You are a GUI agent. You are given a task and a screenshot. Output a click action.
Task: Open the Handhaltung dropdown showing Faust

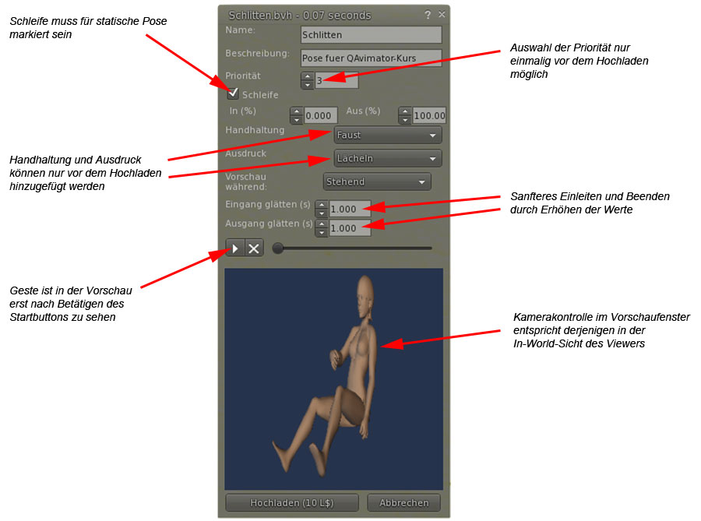(x=387, y=136)
